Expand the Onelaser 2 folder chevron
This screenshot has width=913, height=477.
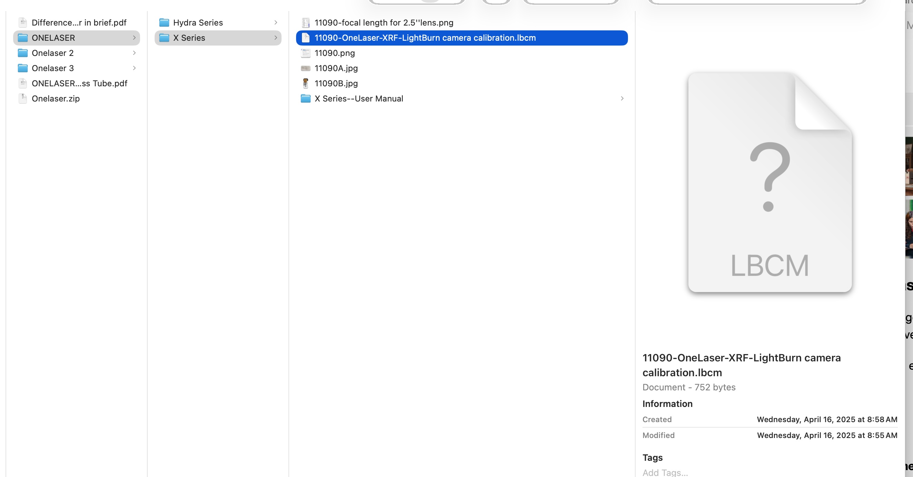pos(134,53)
